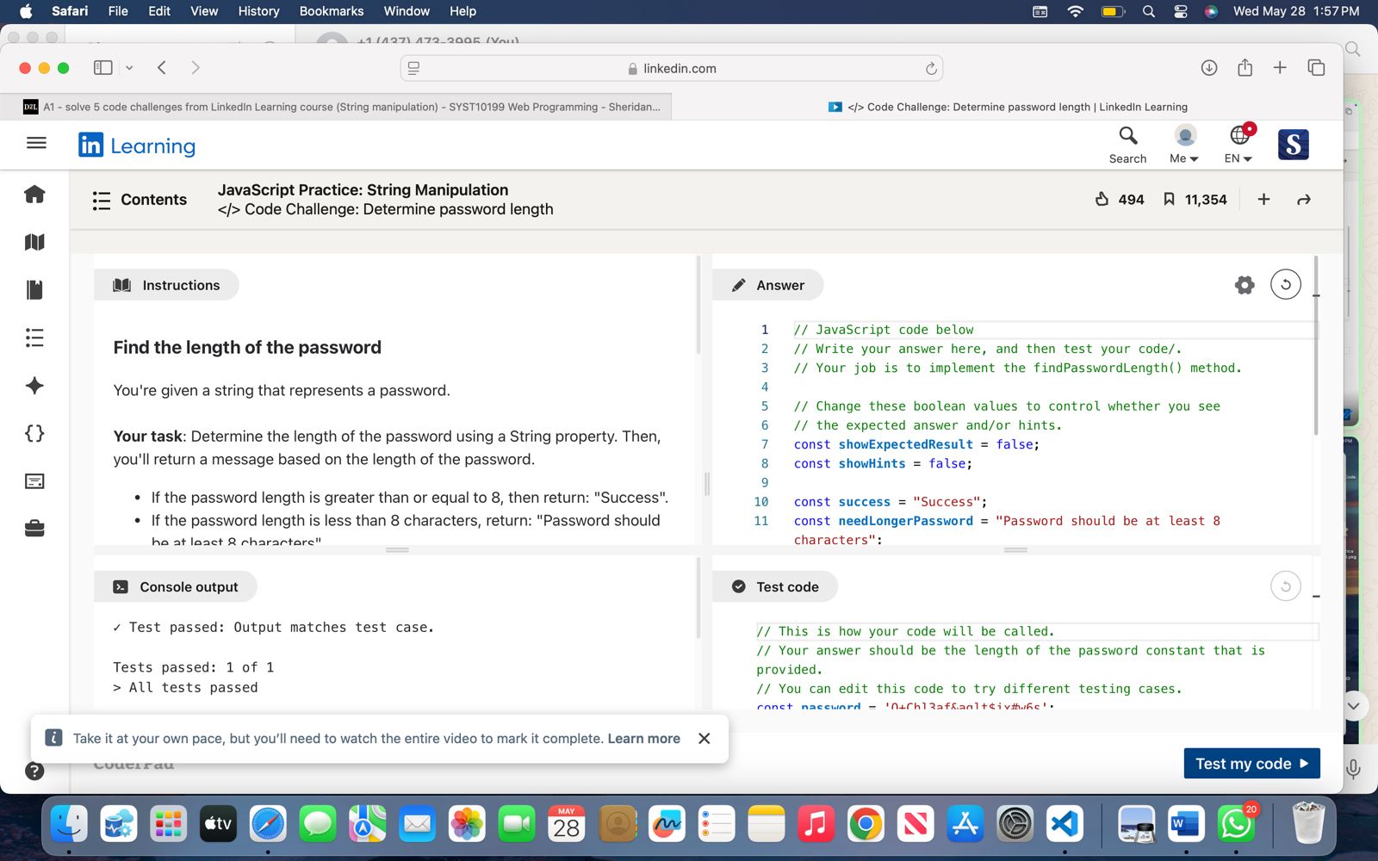Image resolution: width=1378 pixels, height=861 pixels.
Task: Bookmark the course using the save icon
Action: point(1169,200)
